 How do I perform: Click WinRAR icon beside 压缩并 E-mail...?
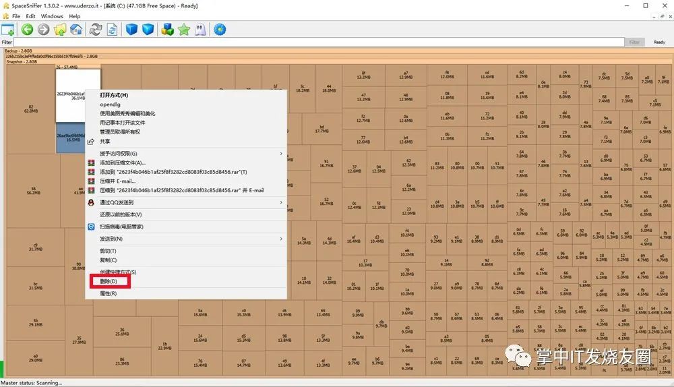click(x=91, y=181)
